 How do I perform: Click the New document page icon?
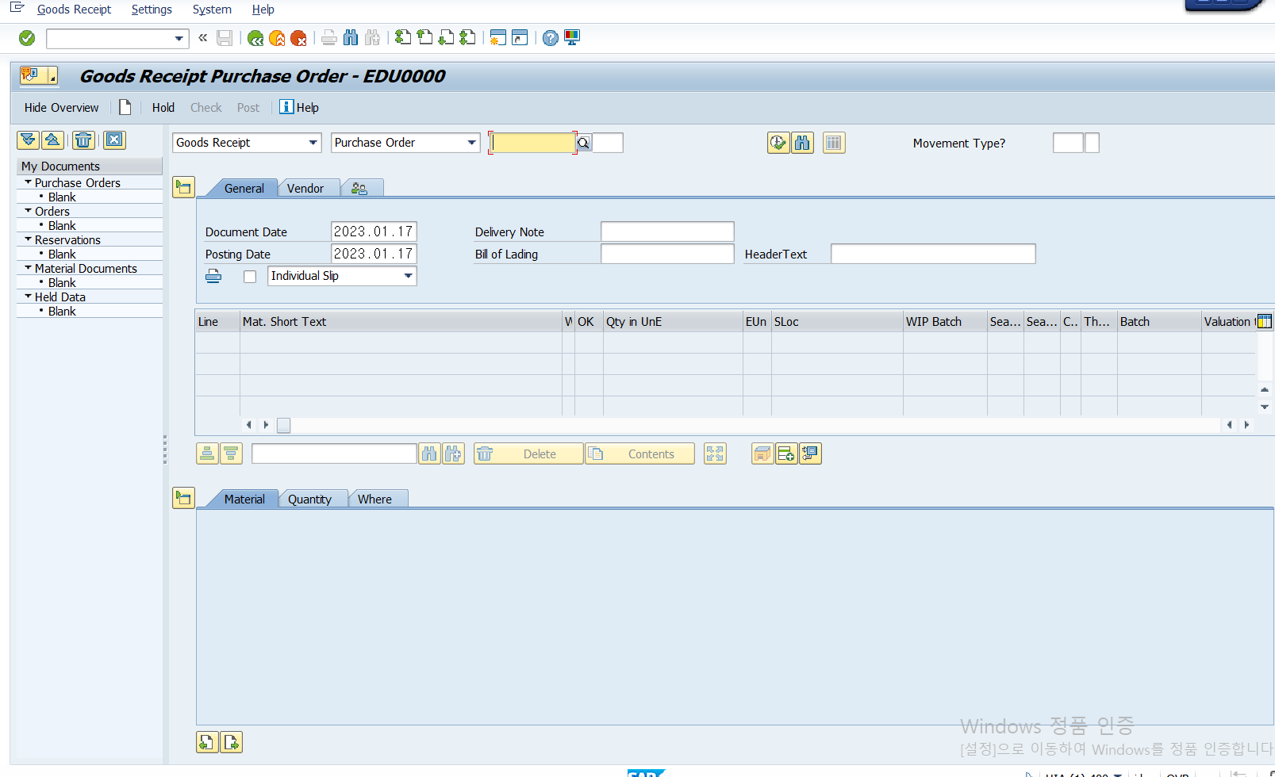coord(125,107)
